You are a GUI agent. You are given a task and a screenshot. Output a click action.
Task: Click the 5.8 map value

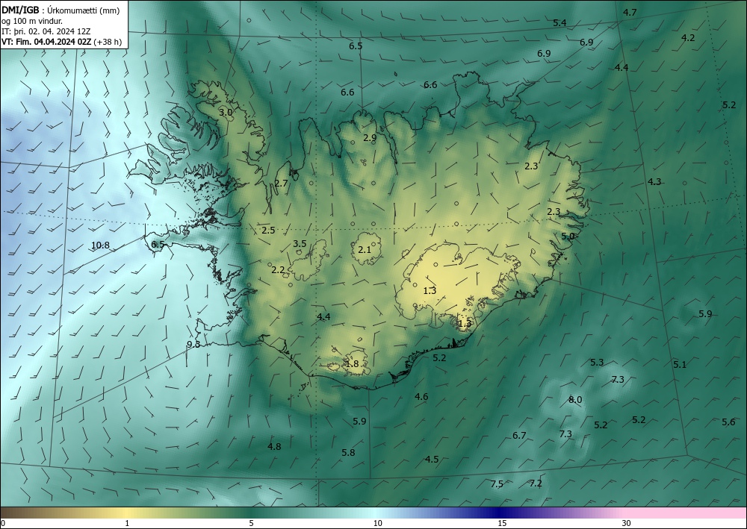348,452
